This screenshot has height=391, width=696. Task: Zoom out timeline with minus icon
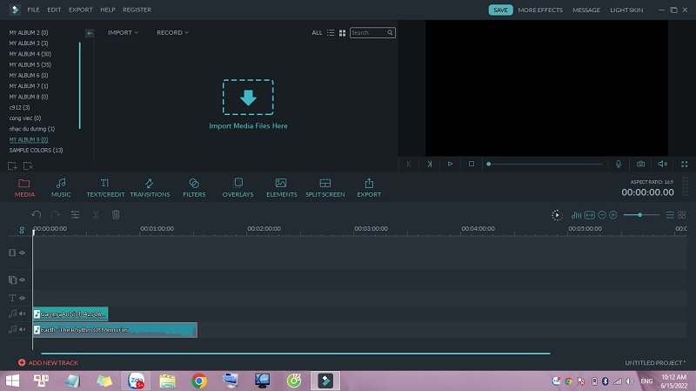point(602,215)
